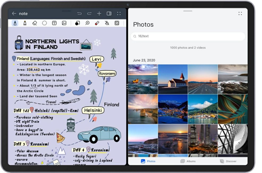
Task: Go back from the note
Action: (14, 14)
